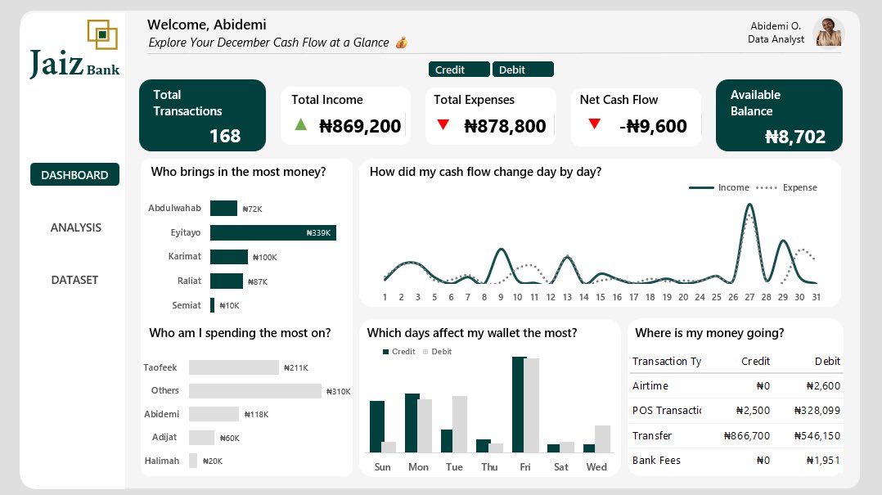
Task: Click day 13 on the line chart axis
Action: [567, 297]
